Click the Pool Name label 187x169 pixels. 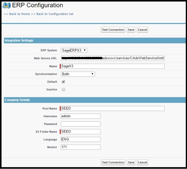[x=50, y=109]
